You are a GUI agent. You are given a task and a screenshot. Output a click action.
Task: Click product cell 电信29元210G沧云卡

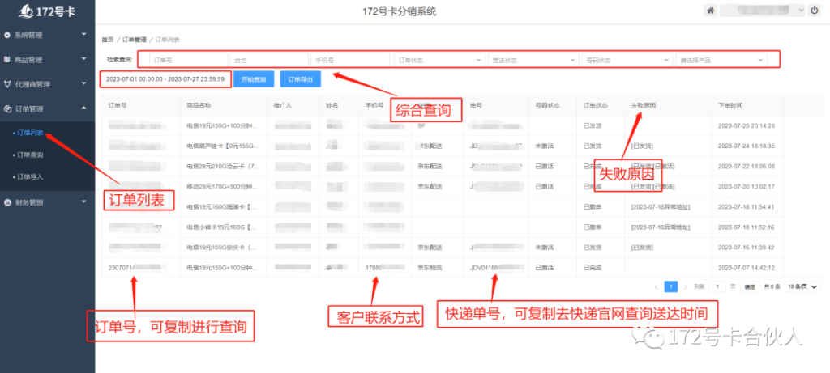[223, 167]
